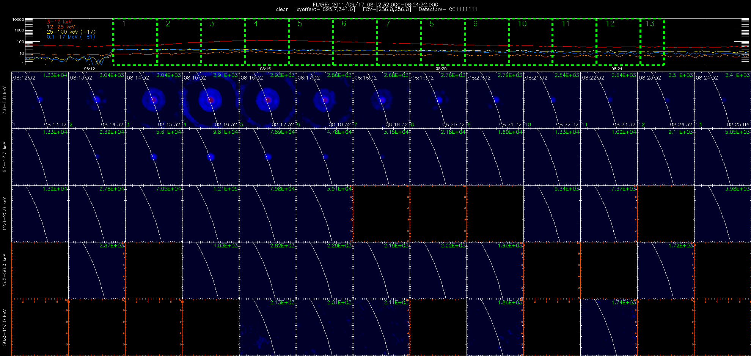Screen dimensions: 751x356
Task: Click interval marker 10 on the lightcurve
Action: click(x=522, y=23)
